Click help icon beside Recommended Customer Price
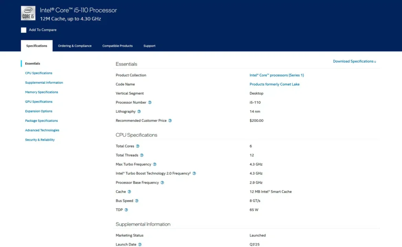This screenshot has width=402, height=247. 170,121
